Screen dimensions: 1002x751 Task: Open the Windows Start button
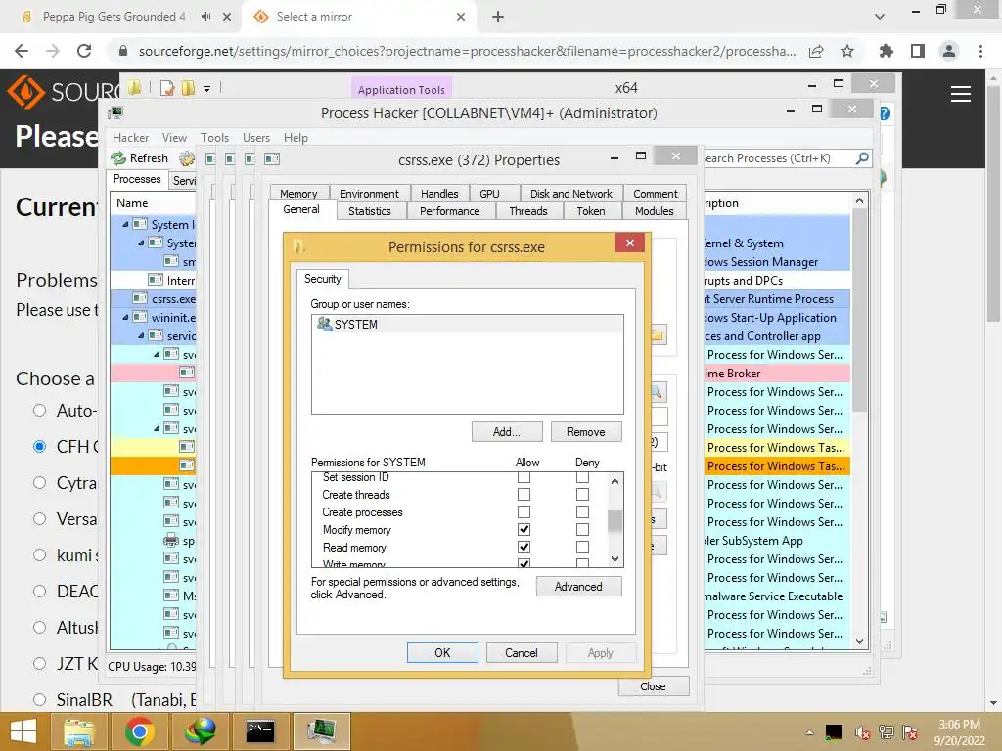[x=23, y=731]
